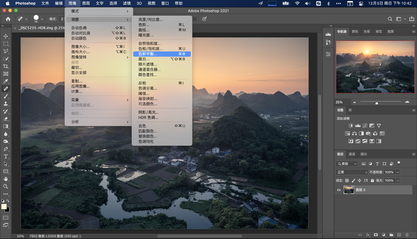The image size is (417, 239).
Task: Select the Eyedropper tool
Action: click(6, 81)
